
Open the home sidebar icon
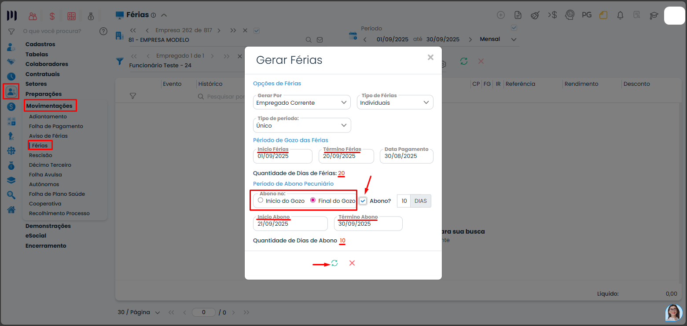(11, 210)
